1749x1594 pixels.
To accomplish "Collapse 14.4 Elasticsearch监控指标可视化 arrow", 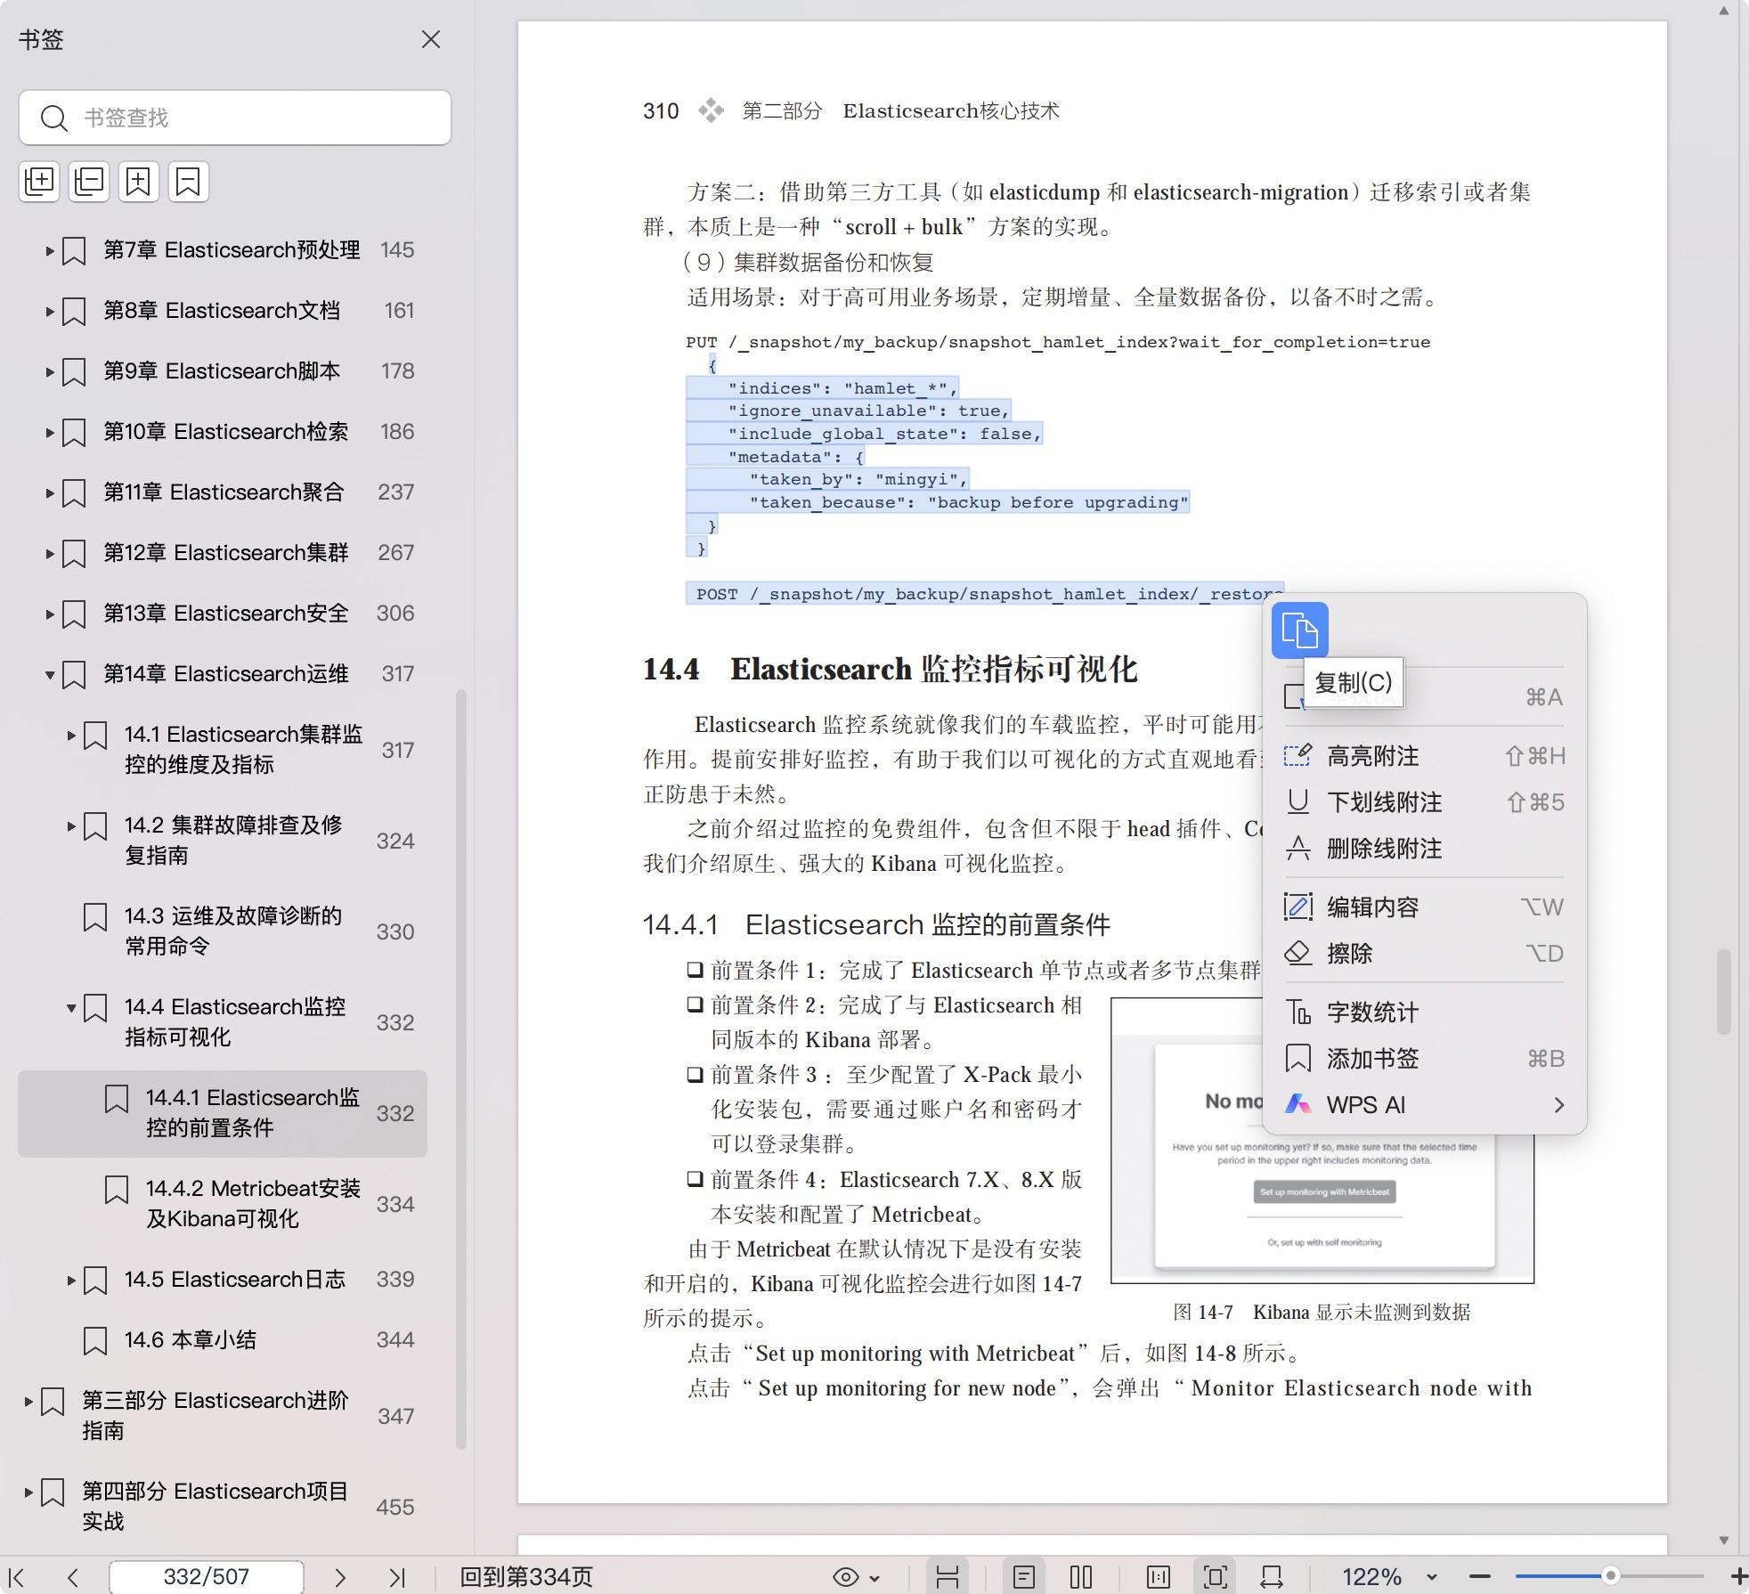I will 71,1008.
